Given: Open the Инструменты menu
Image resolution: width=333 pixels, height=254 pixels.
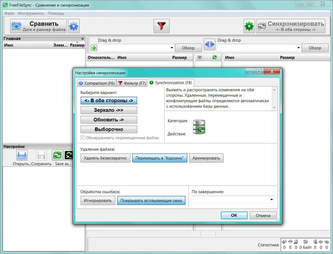Looking at the screenshot, I should pos(31,13).
